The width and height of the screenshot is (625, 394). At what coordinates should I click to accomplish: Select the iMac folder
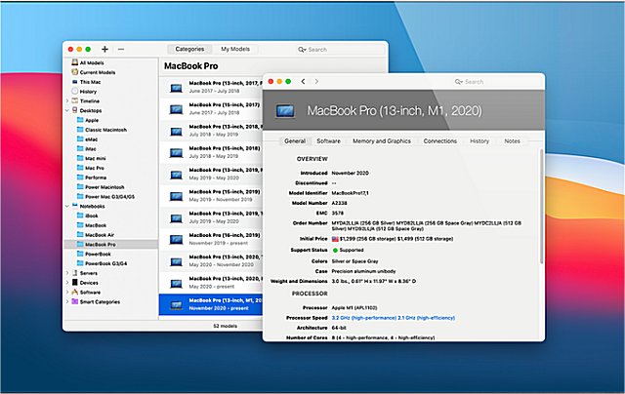click(86, 148)
